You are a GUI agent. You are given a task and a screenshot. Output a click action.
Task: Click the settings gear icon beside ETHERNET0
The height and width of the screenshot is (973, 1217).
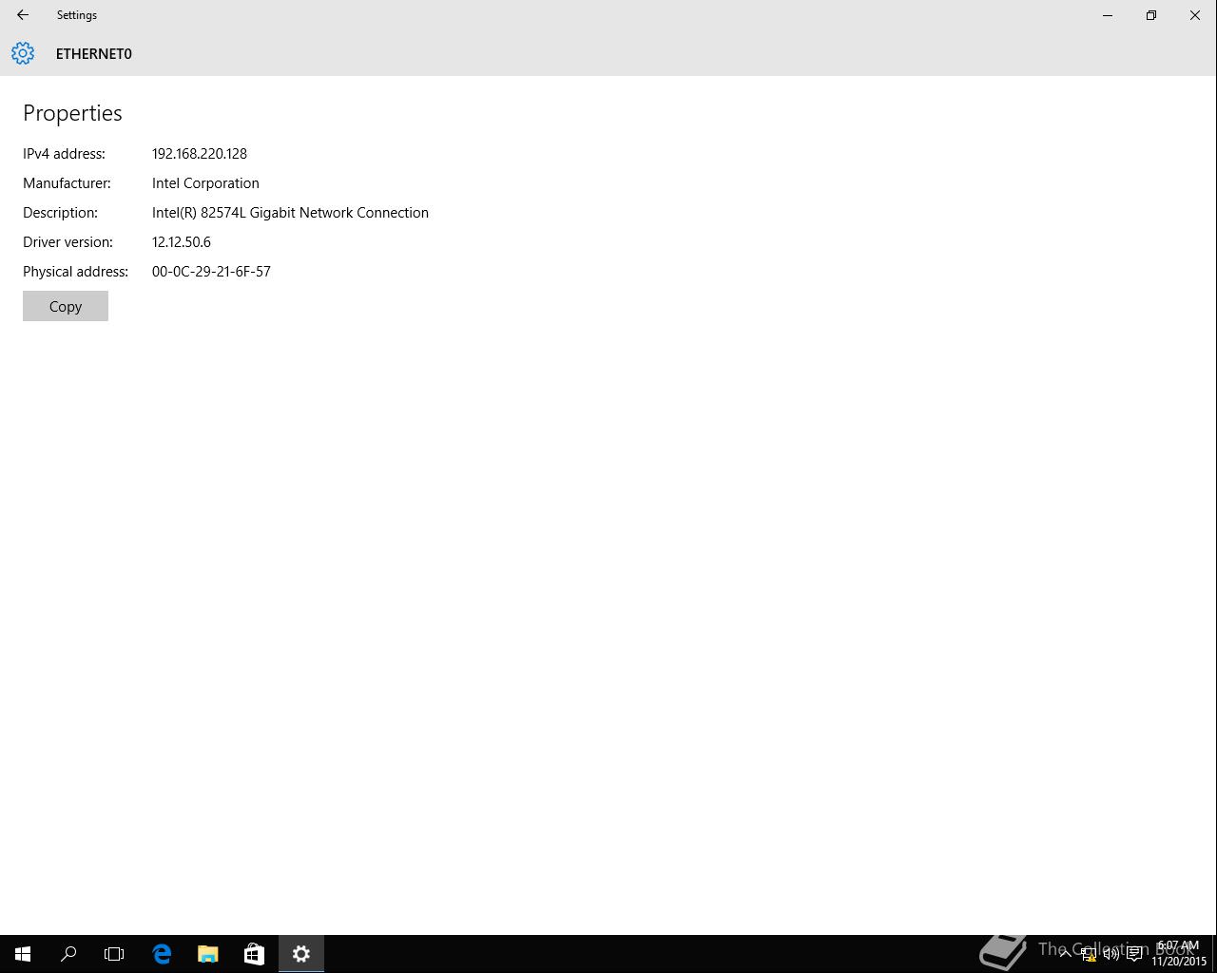pos(23,53)
